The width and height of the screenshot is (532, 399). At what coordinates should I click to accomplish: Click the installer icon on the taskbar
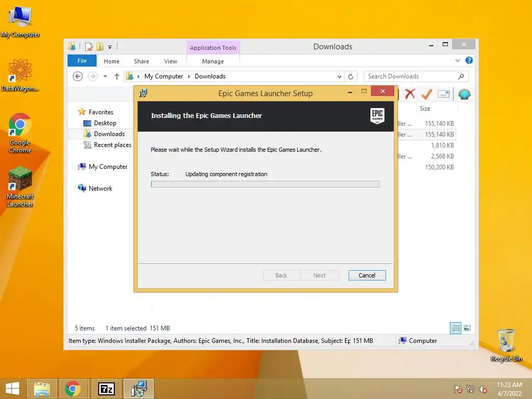pos(139,389)
